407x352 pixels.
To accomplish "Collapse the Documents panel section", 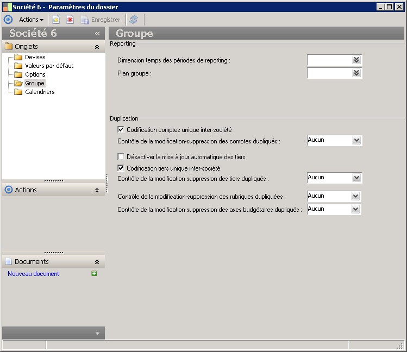I will click(97, 262).
